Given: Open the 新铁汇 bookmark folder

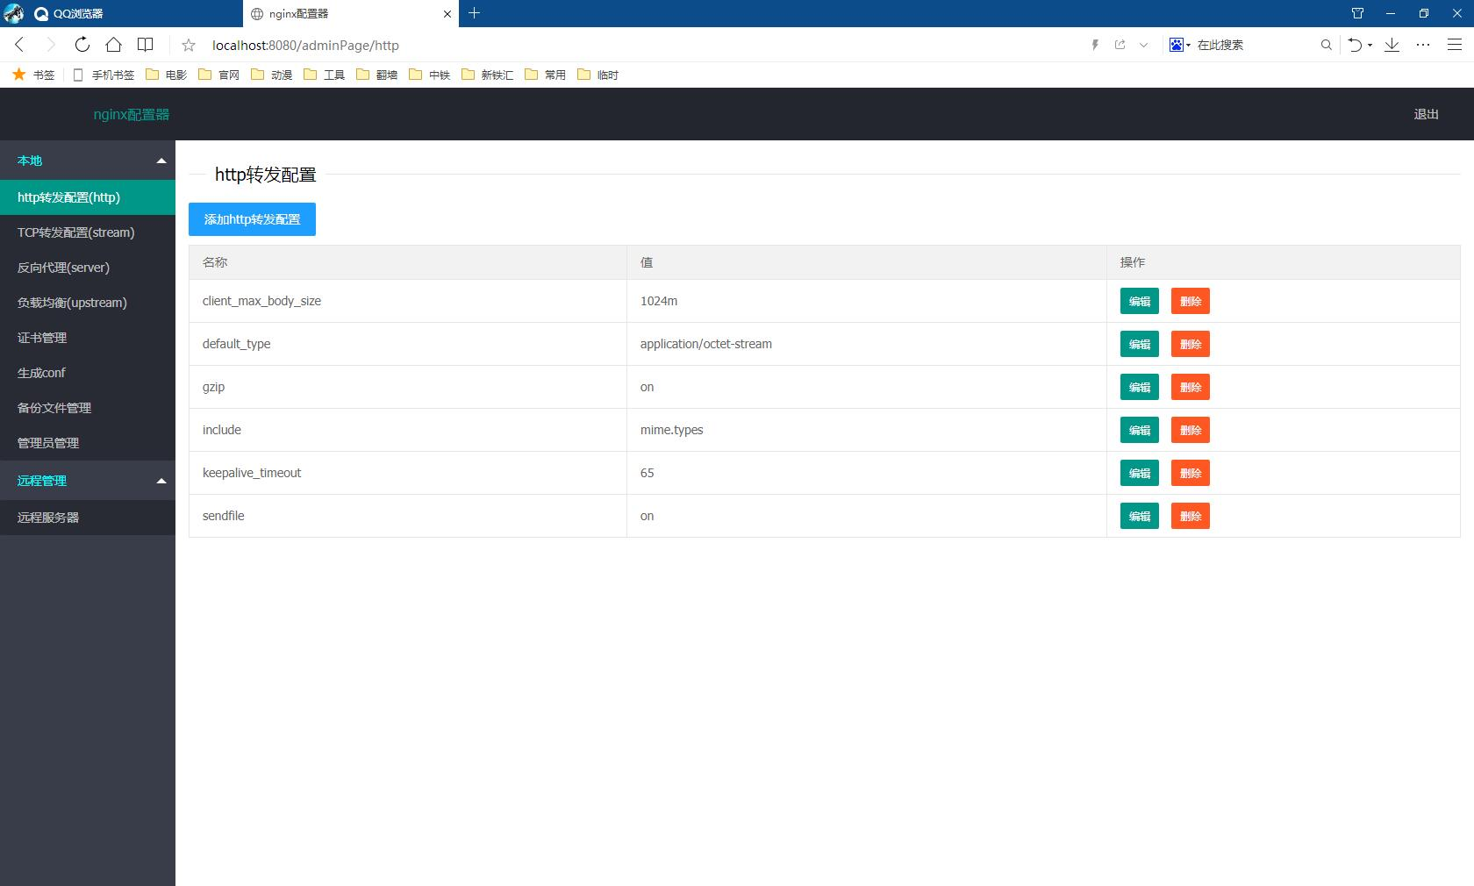Looking at the screenshot, I should [487, 75].
